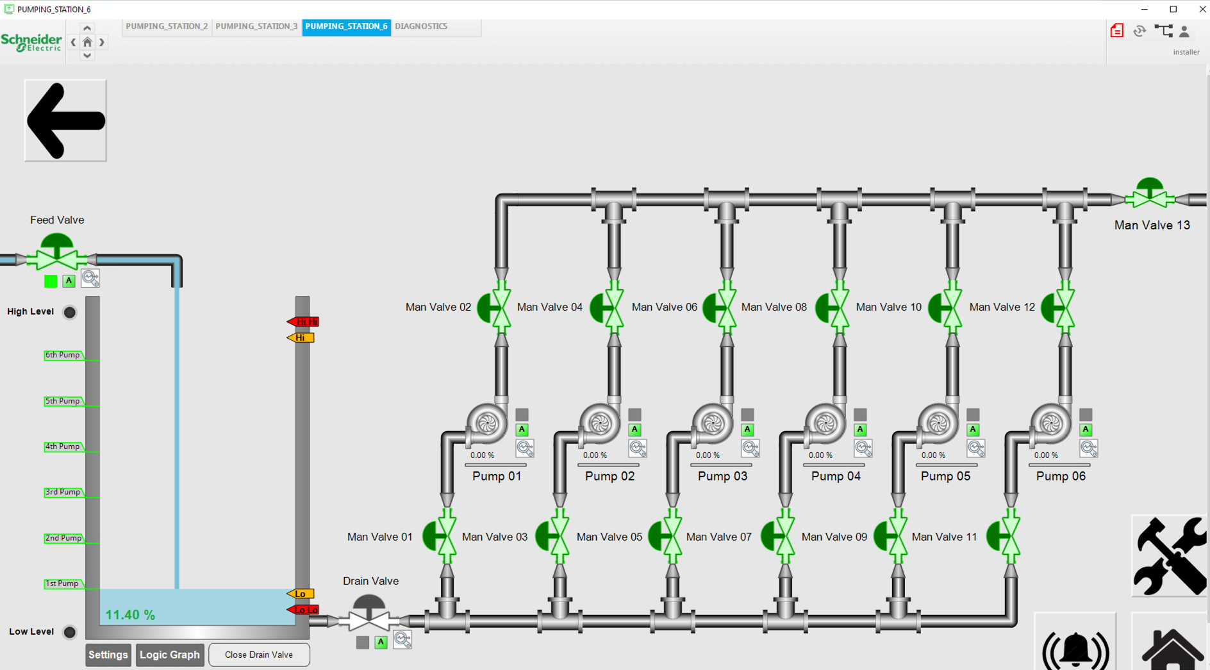Click the red Hi Hi alarm limit marker
This screenshot has height=670, width=1210.
[x=302, y=322]
